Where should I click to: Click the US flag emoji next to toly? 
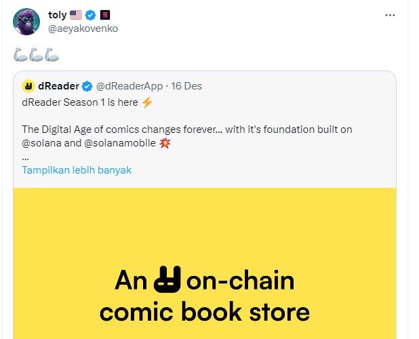tap(75, 15)
